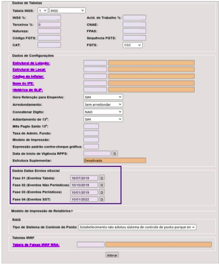Open date picker for Vigência RPPS

tap(115, 154)
